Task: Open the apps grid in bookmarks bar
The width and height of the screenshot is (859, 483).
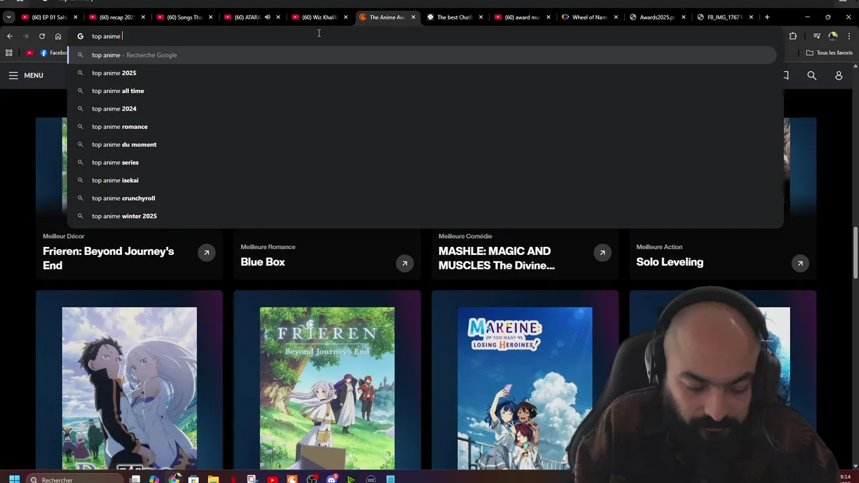Action: pyautogui.click(x=9, y=53)
